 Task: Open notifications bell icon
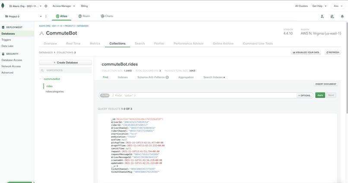tap(342, 16)
